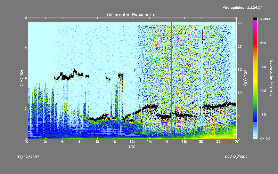The image size is (278, 174).
Task: Click the 20: hour tick on UTC axis
Action: (x=202, y=142)
